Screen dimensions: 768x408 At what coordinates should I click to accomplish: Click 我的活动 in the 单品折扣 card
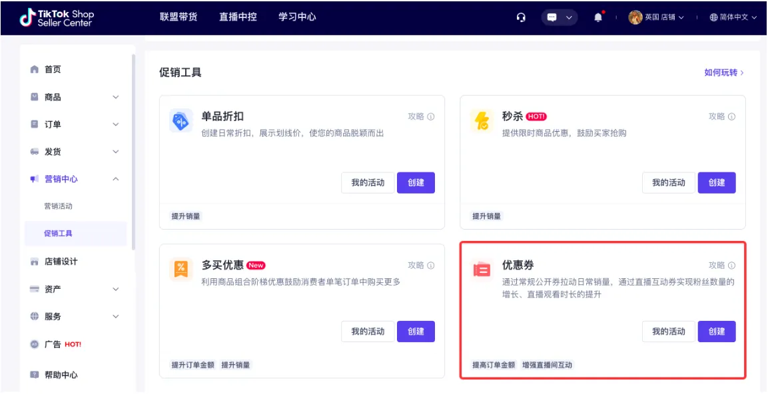tap(368, 182)
